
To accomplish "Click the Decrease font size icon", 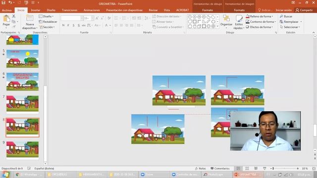I will tap(103, 18).
